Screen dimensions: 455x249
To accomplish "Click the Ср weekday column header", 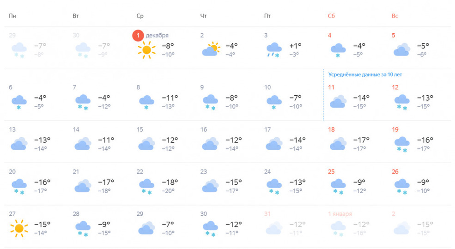I will click(140, 16).
